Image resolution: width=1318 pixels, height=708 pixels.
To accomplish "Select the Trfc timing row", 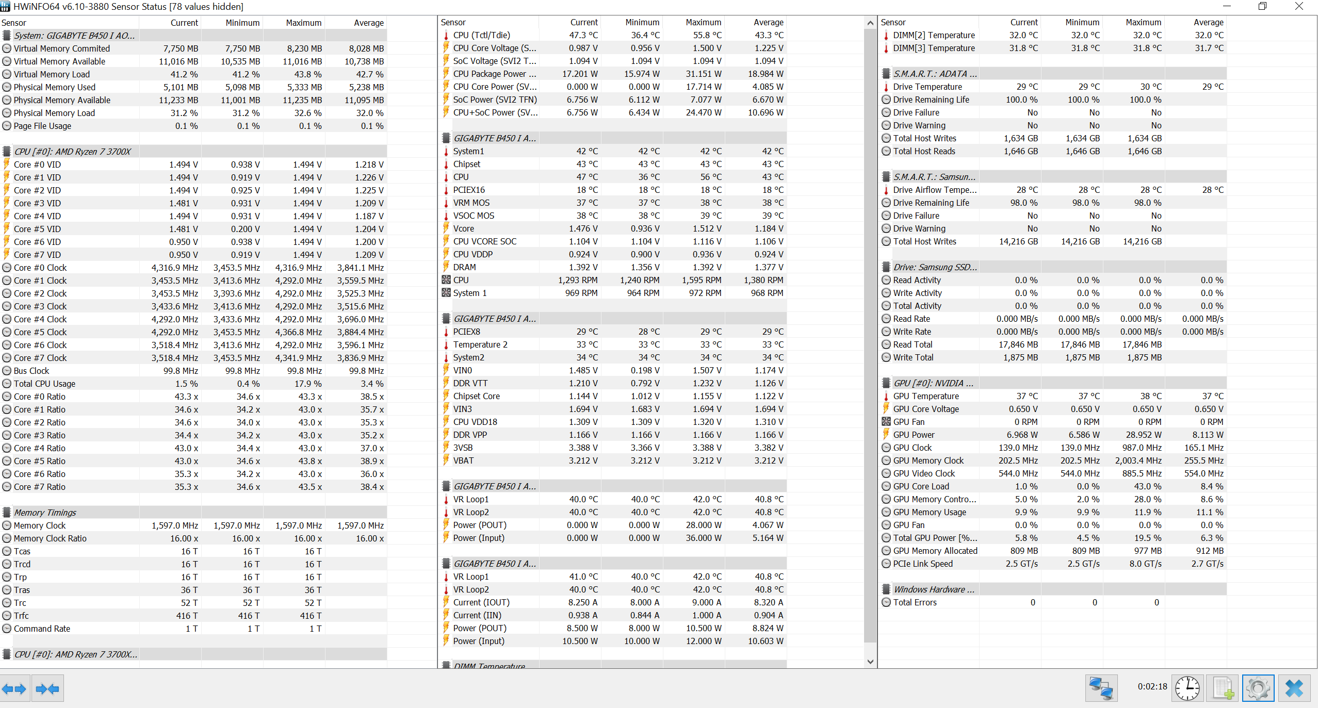I will [194, 616].
